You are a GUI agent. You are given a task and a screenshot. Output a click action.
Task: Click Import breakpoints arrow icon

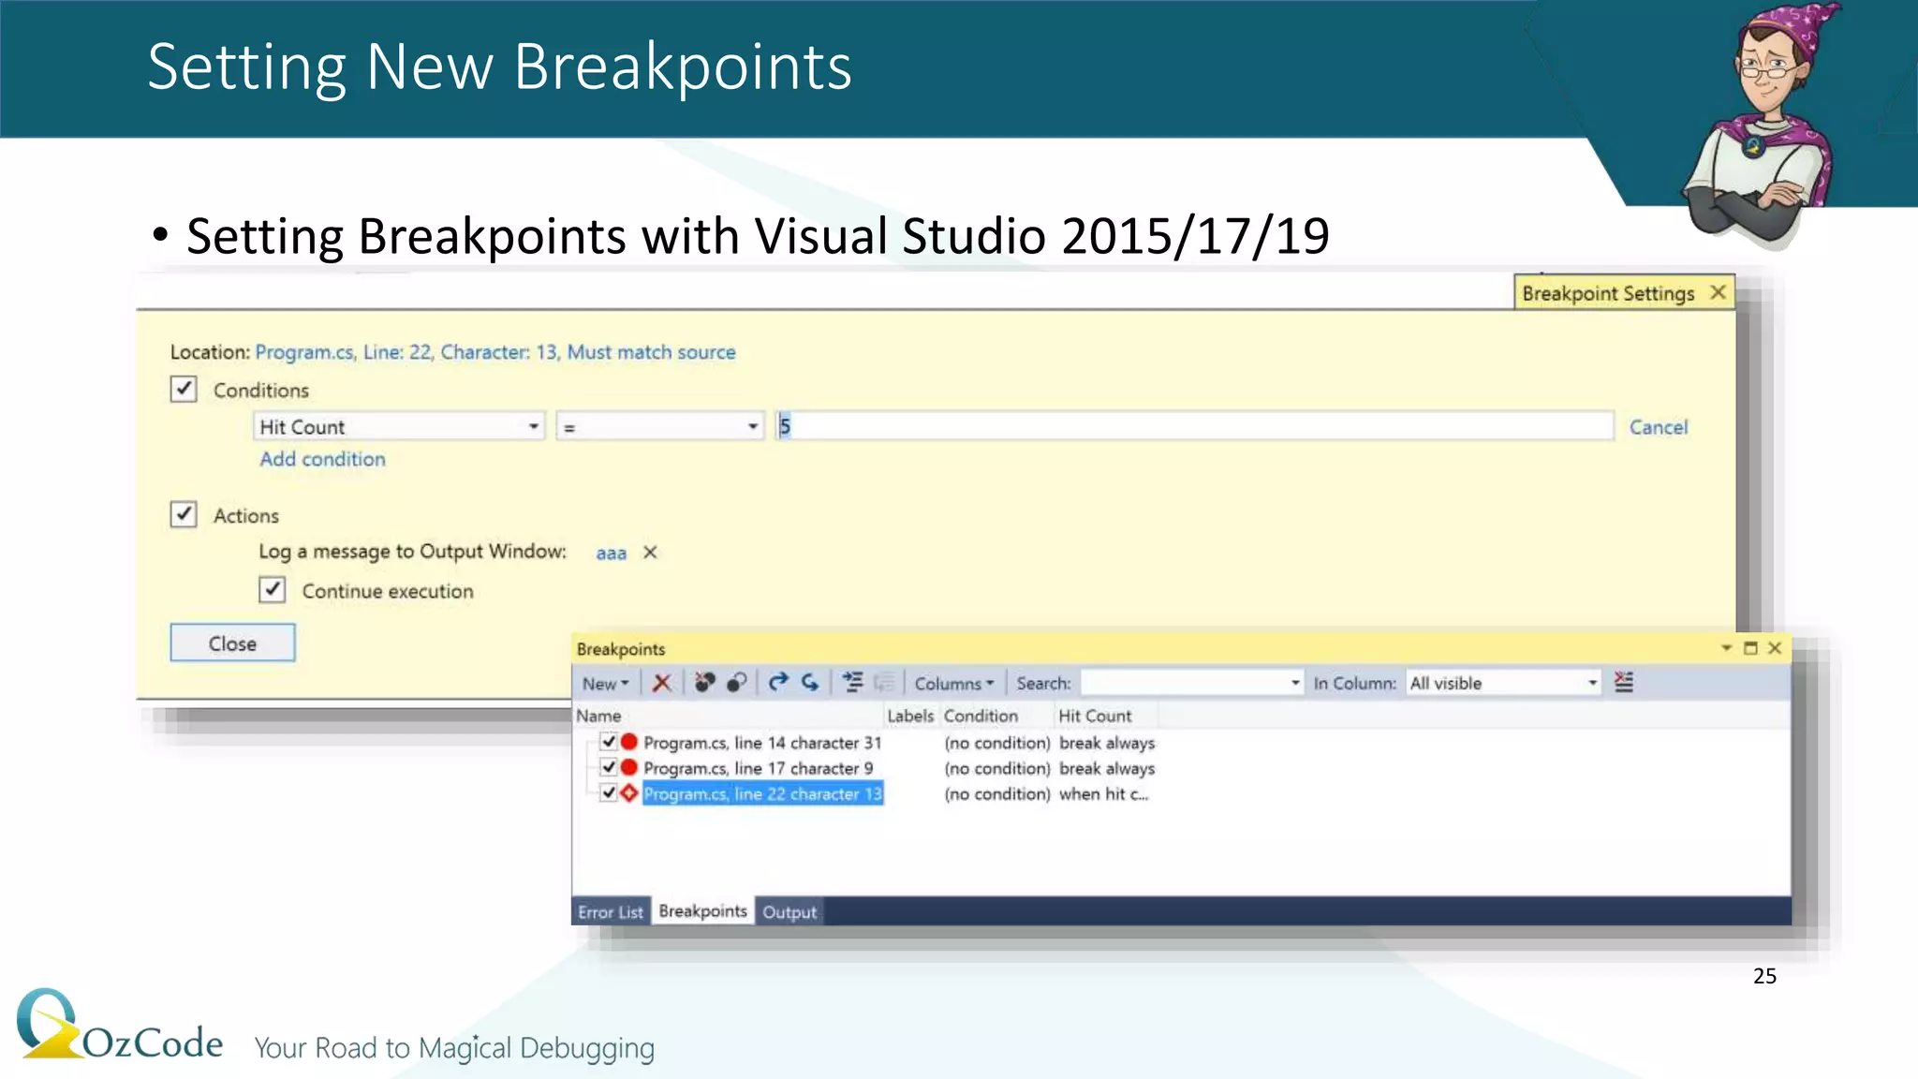click(x=810, y=683)
